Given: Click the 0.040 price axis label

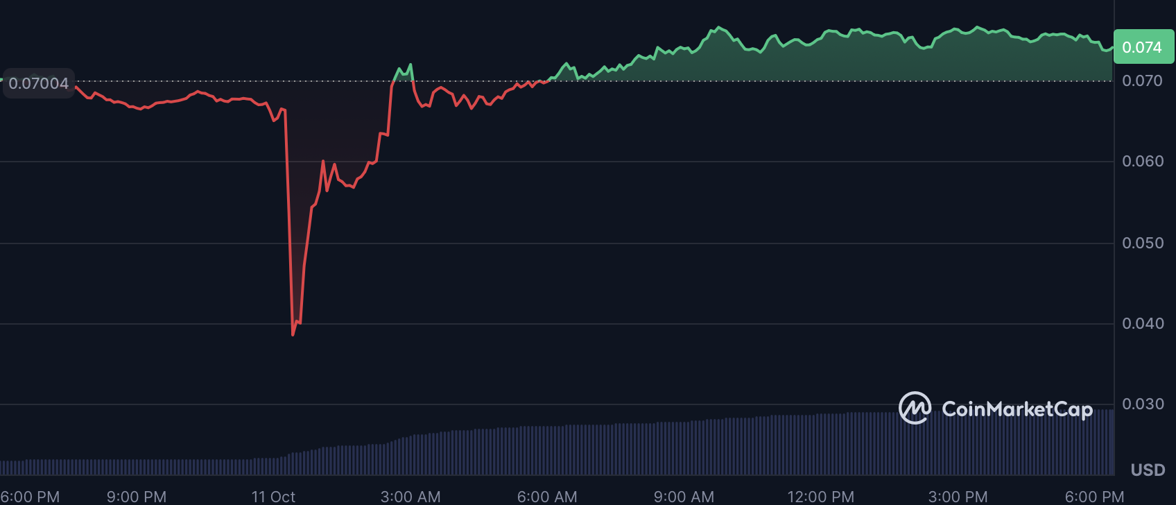Looking at the screenshot, I should (x=1143, y=324).
